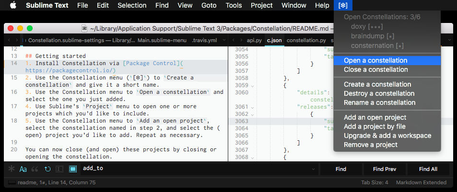Select 'Close a constellation' menu entry
457x192 pixels.
point(387,69)
